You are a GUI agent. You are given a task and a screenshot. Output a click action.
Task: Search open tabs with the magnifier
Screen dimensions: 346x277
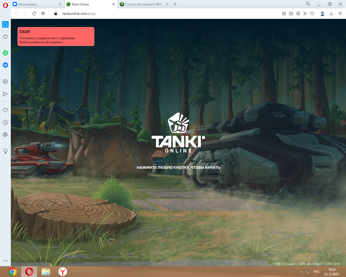(308, 4)
